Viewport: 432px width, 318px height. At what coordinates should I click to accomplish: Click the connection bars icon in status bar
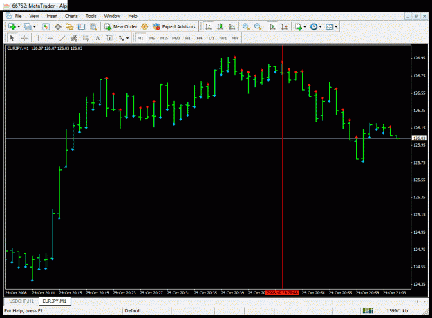tap(368, 311)
